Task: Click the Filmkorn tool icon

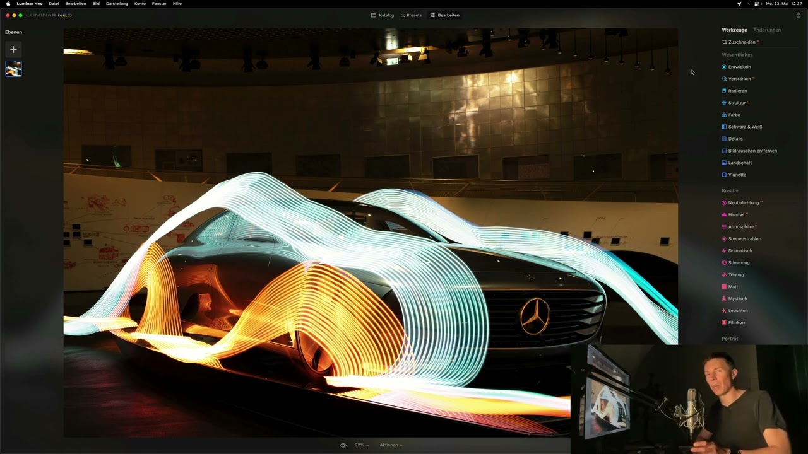Action: (x=724, y=323)
